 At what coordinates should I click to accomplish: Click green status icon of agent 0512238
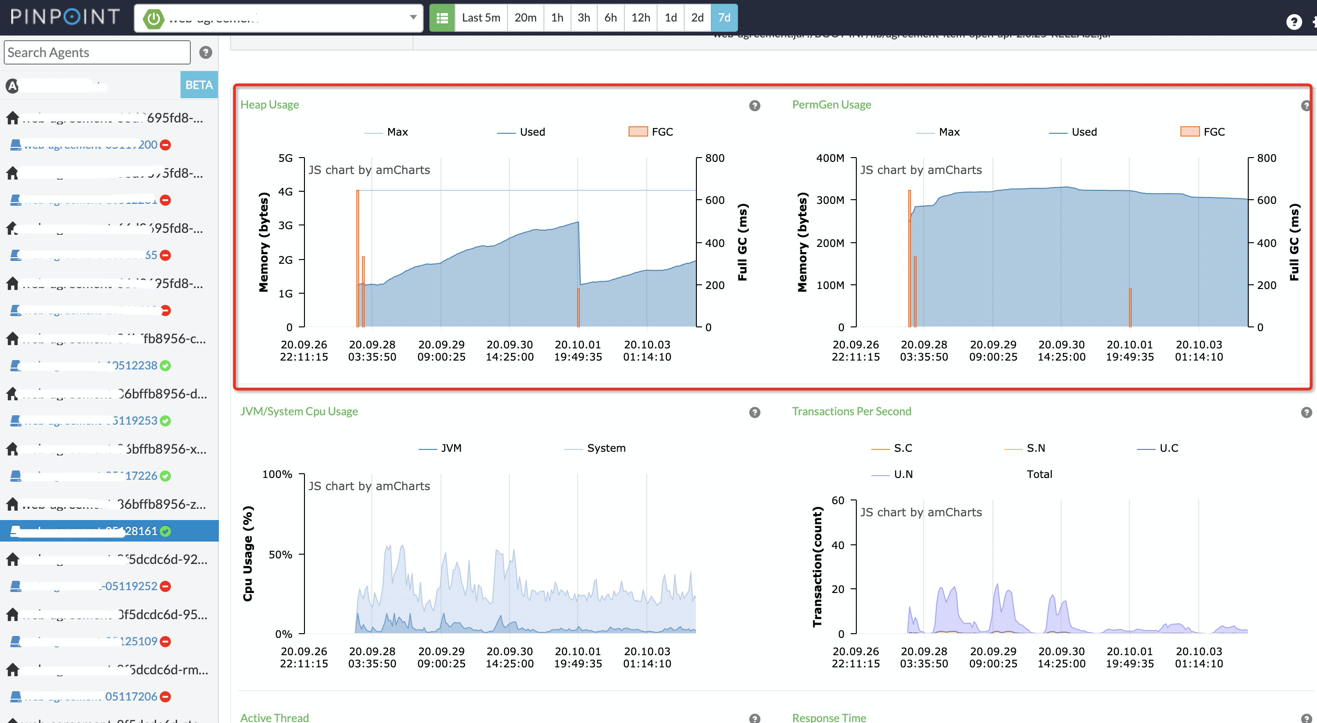pos(165,366)
